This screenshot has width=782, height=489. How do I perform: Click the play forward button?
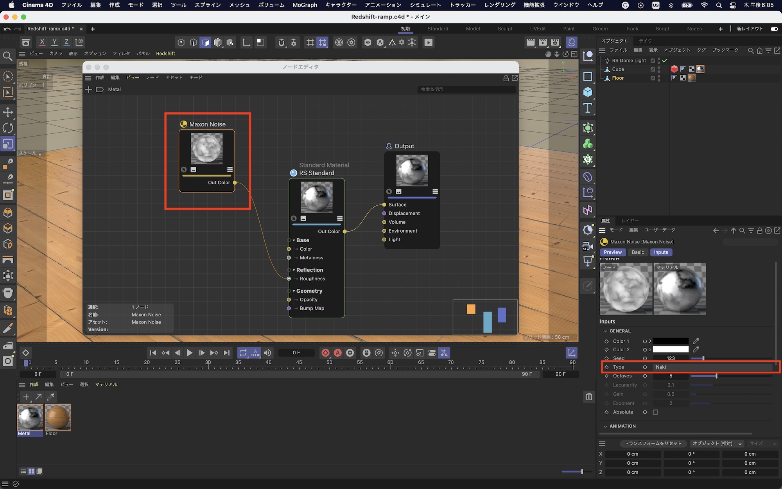[x=190, y=353]
